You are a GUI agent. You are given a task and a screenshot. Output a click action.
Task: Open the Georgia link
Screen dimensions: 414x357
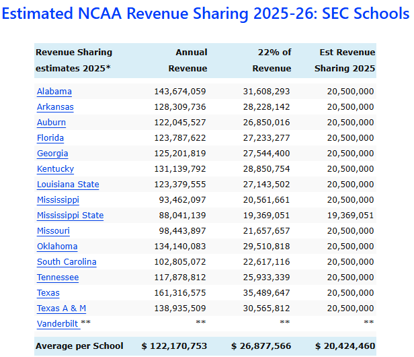pyautogui.click(x=52, y=154)
